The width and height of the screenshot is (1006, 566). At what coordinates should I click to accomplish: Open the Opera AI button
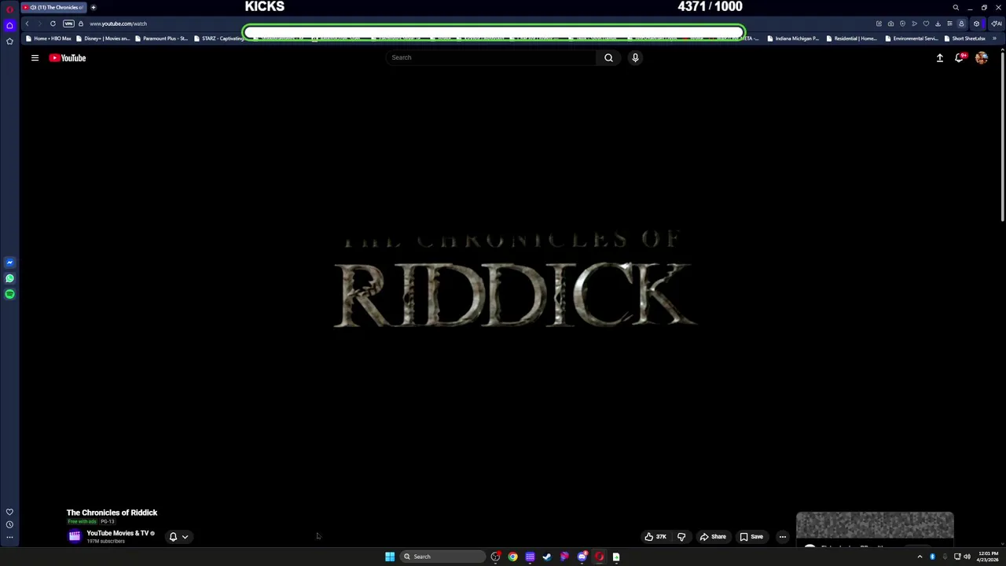(x=996, y=24)
